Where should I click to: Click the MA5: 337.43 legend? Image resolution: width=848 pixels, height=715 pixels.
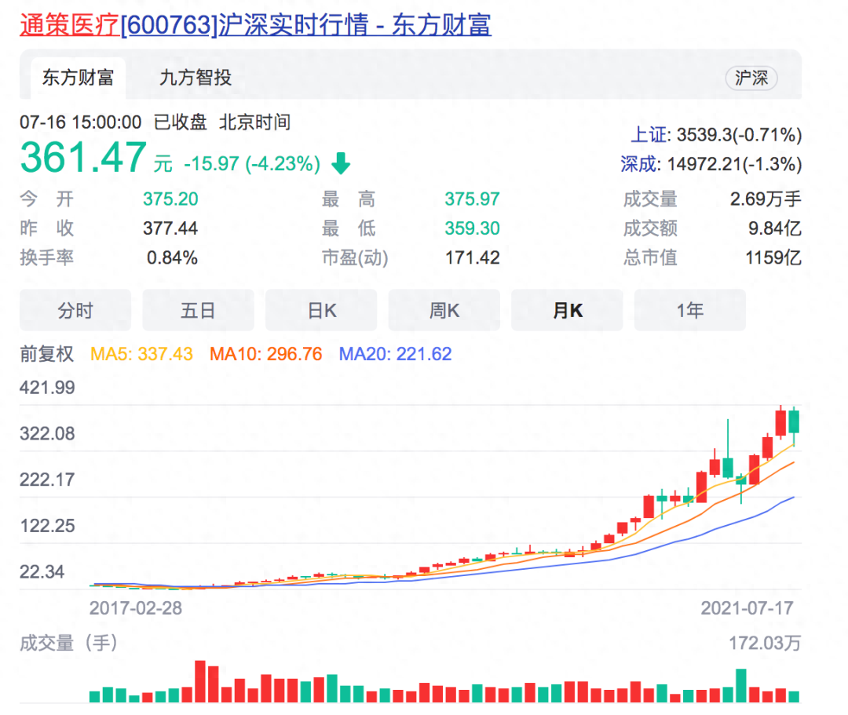coord(141,354)
